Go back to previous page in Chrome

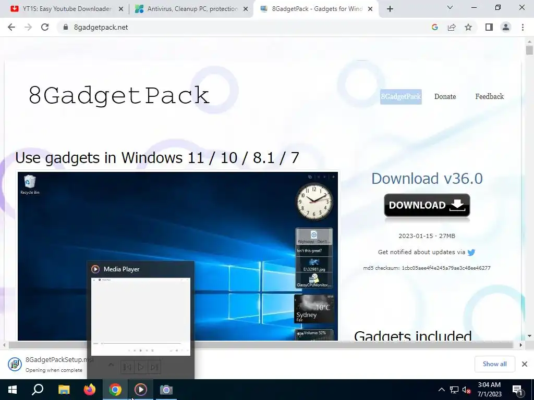click(11, 27)
